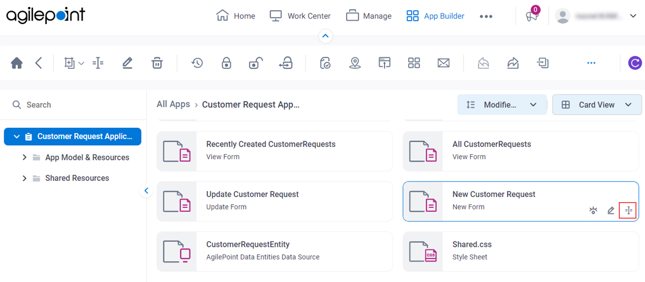This screenshot has width=645, height=282.
Task: Click the user avatar icon
Action: click(x=562, y=16)
